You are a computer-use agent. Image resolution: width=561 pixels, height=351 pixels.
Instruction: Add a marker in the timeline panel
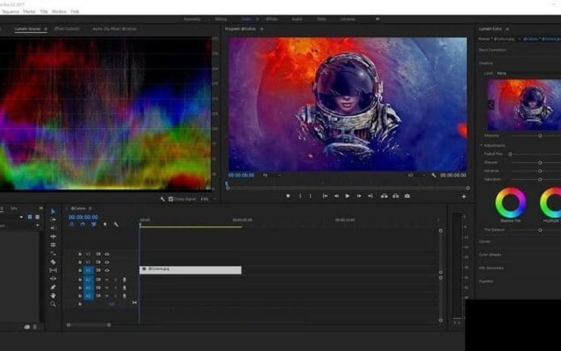pyautogui.click(x=105, y=224)
